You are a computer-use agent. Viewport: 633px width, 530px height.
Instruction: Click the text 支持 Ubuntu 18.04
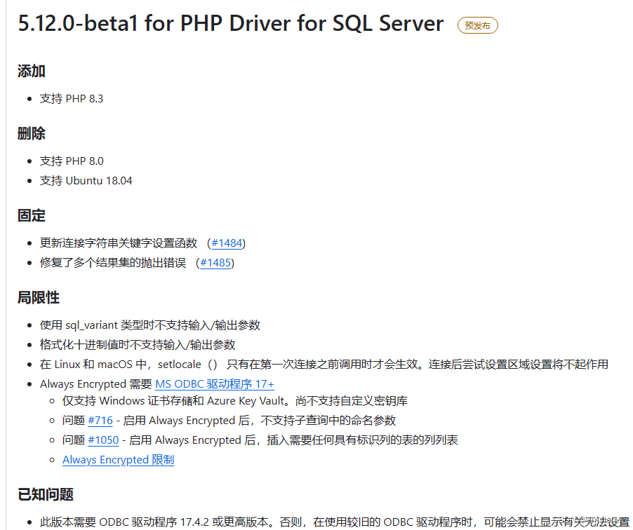point(86,181)
